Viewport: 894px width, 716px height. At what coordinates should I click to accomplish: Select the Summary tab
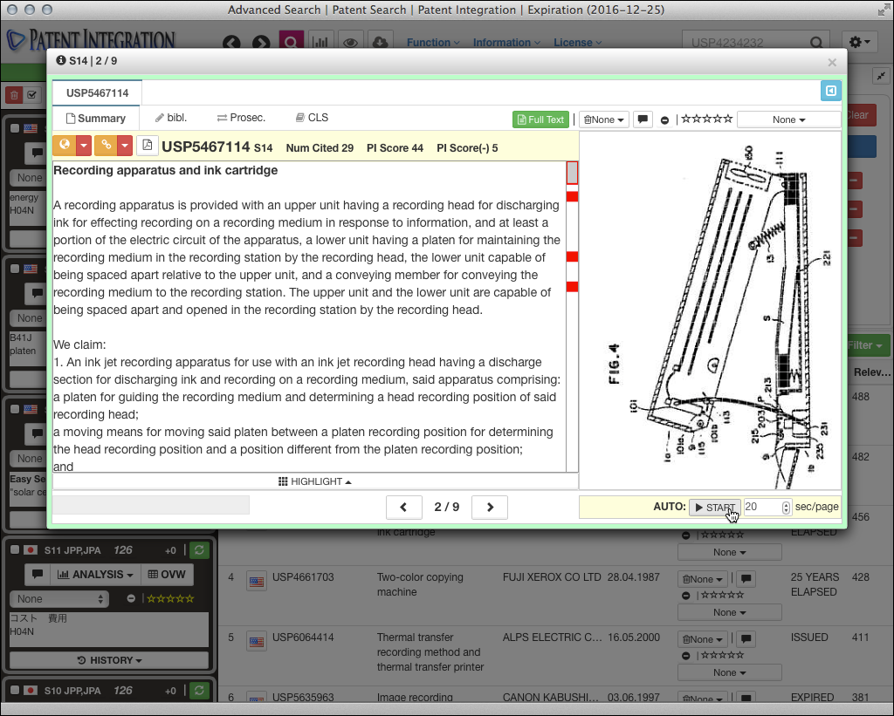pyautogui.click(x=96, y=119)
